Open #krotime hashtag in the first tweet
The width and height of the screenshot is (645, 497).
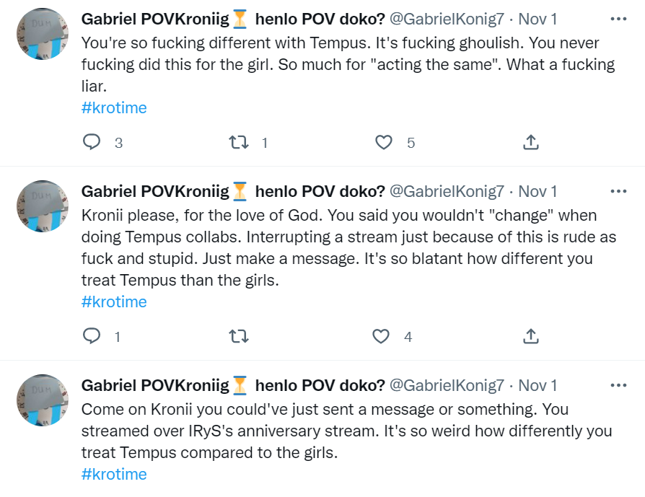pos(114,108)
